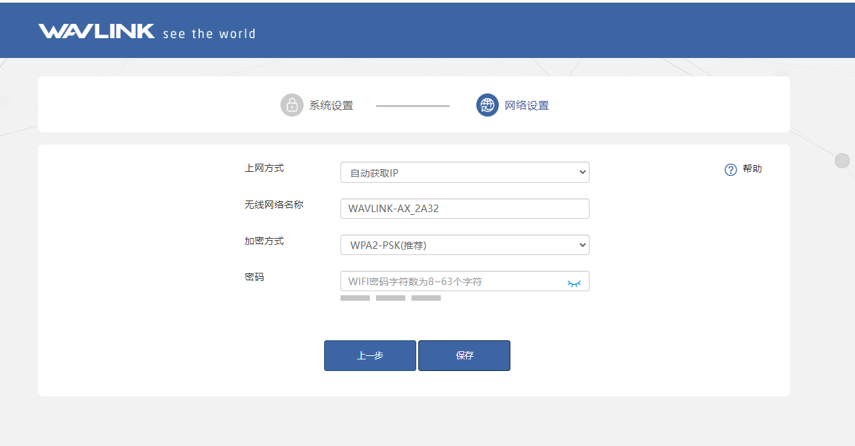Focus the 无线网络名称 field with WAVLINK-AX_2A32

(x=464, y=209)
